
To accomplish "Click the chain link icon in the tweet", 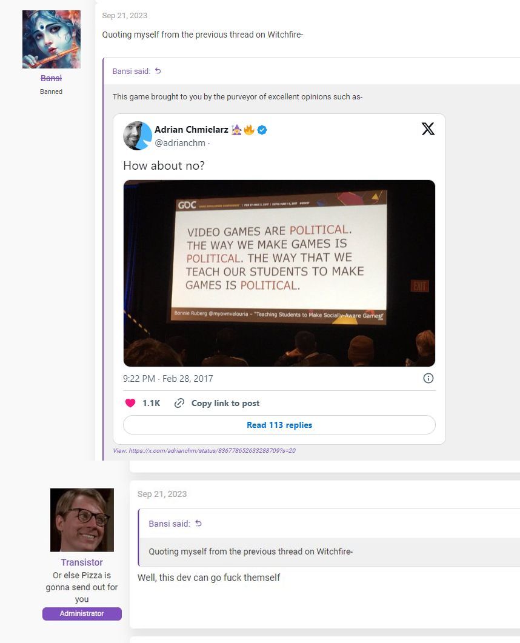I will tap(179, 403).
